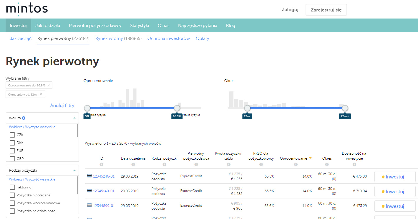This screenshot has width=418, height=219.
Task: Click the Anuluj filtry link
Action: pos(62,106)
